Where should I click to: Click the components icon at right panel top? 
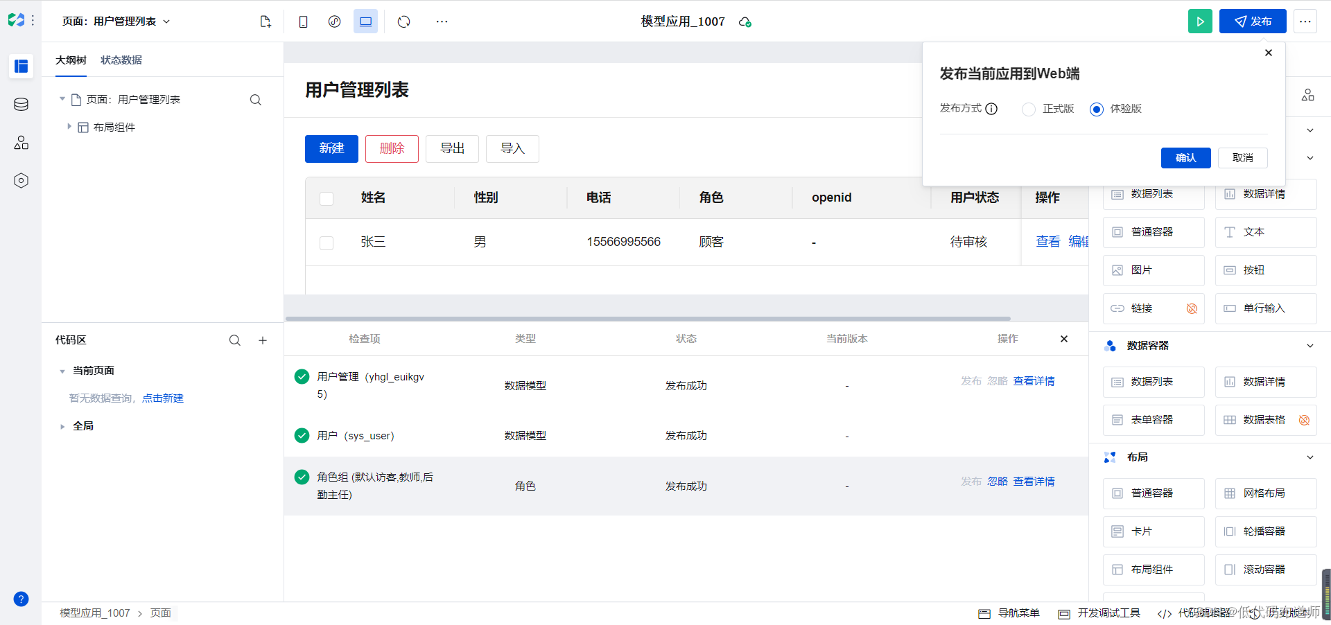coord(1308,95)
